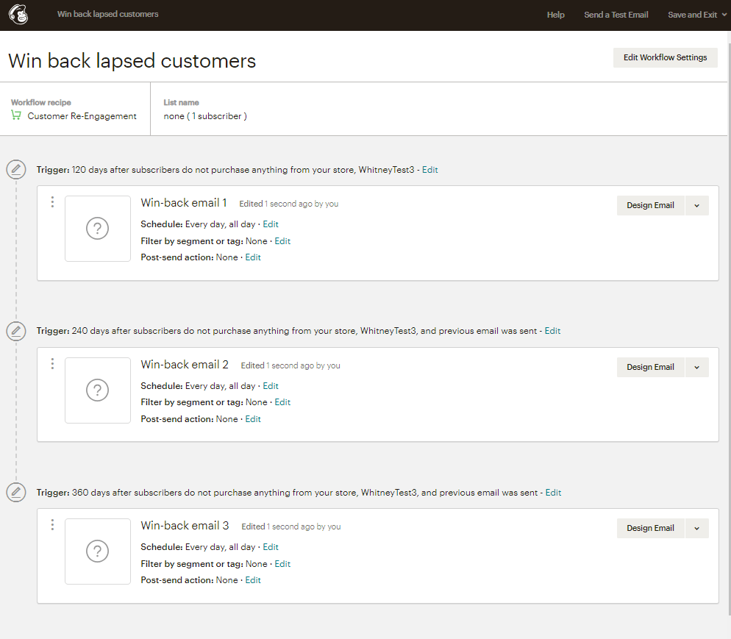Click the pencil icon beside 120 days trigger
The width and height of the screenshot is (731, 639).
(x=16, y=169)
